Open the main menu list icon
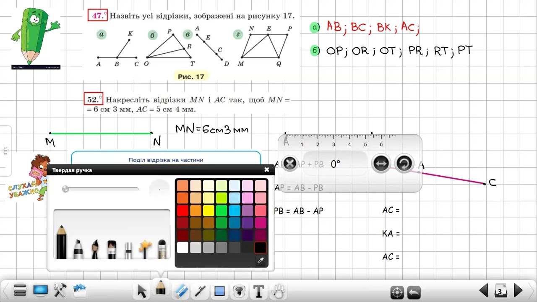 20,290
